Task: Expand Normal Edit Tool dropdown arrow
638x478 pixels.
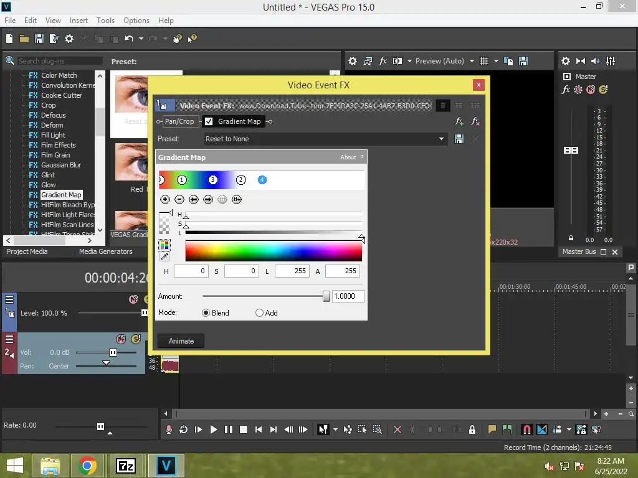Action: click(335, 429)
